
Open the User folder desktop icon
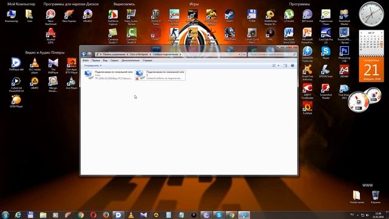tap(30, 16)
